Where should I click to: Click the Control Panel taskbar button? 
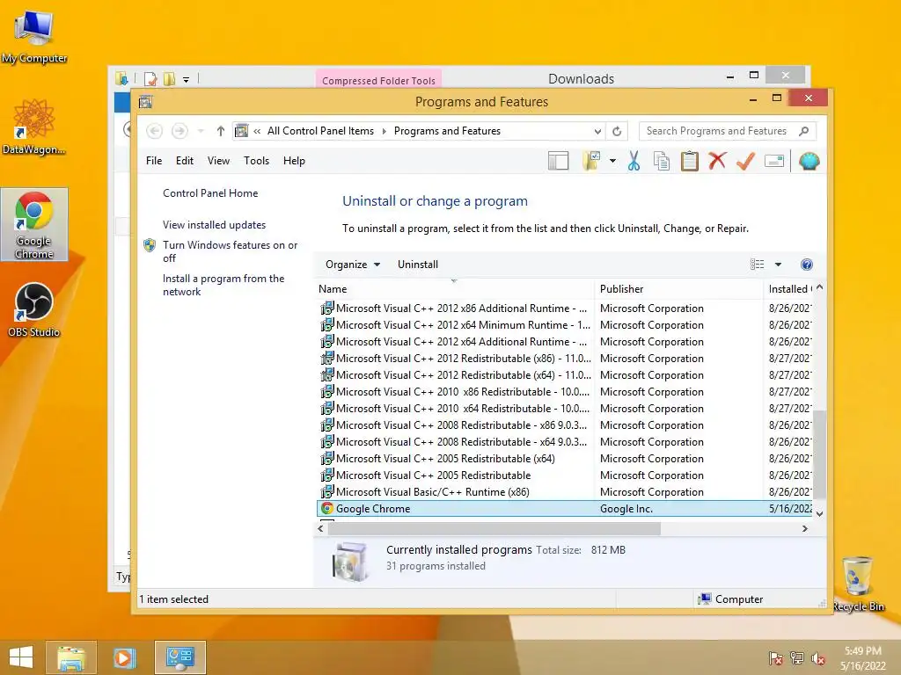[x=179, y=657]
